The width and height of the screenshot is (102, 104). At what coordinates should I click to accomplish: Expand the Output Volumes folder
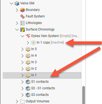pos(17,102)
